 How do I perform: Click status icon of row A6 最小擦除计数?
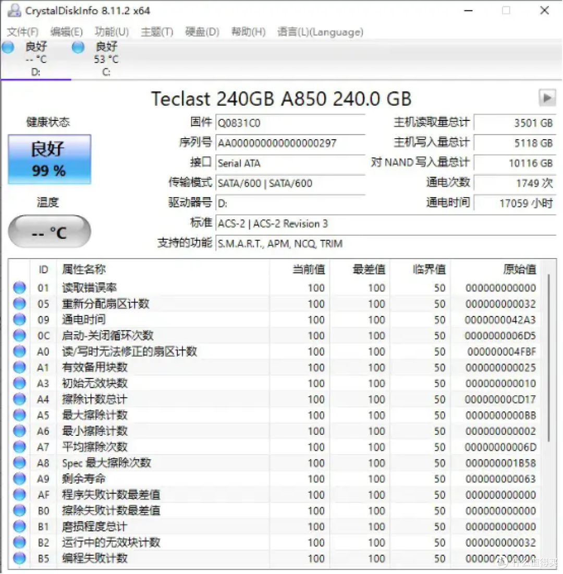click(x=19, y=431)
